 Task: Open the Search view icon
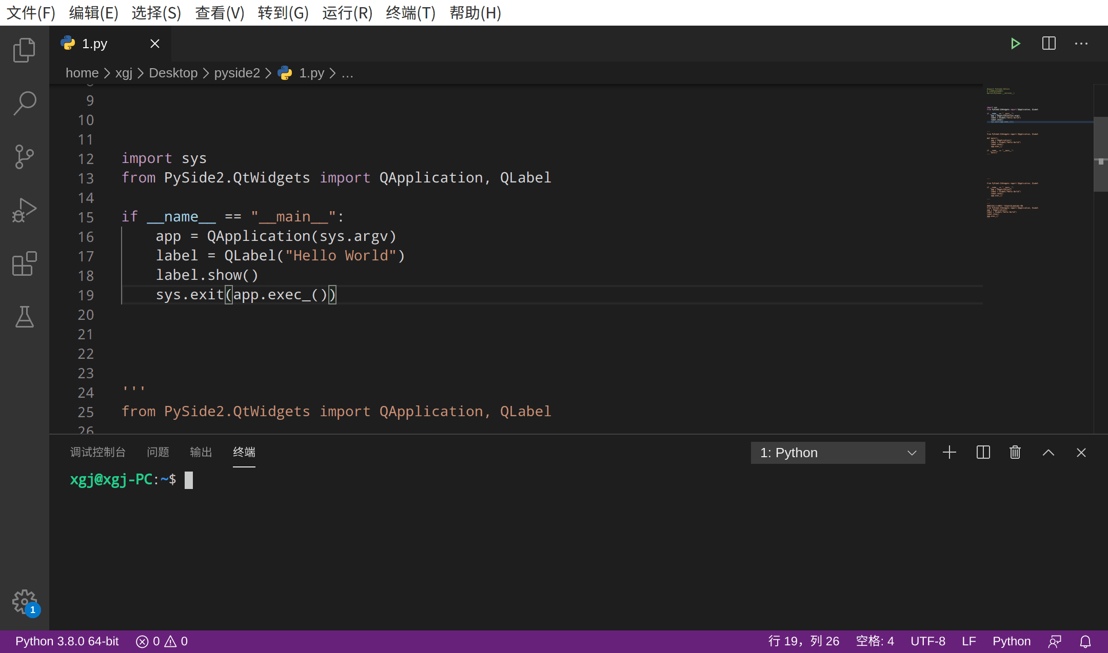pos(24,103)
